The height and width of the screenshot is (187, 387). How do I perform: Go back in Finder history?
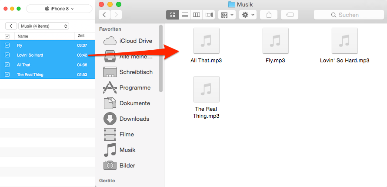104,15
